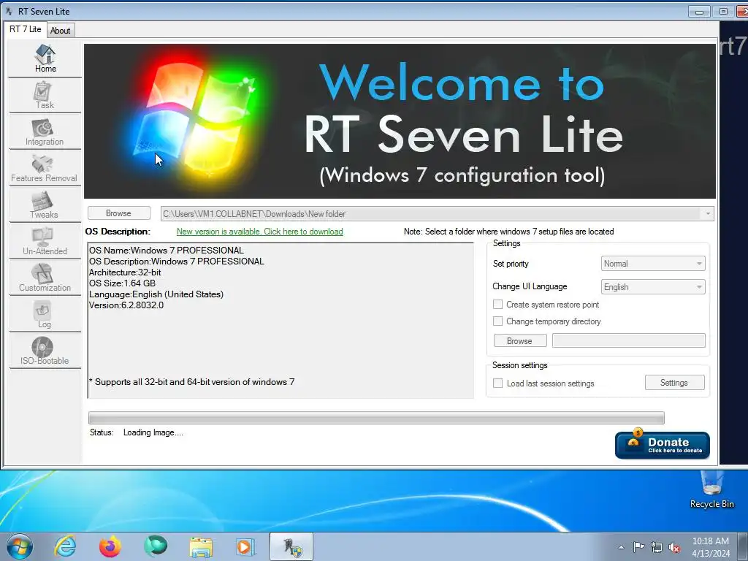Open the green globe browser on the taskbar
The width and height of the screenshot is (748, 561).
click(x=156, y=546)
